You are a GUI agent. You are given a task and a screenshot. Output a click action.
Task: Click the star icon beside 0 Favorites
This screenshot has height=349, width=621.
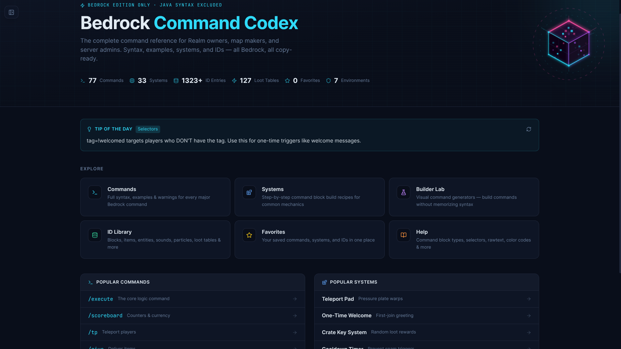(287, 81)
